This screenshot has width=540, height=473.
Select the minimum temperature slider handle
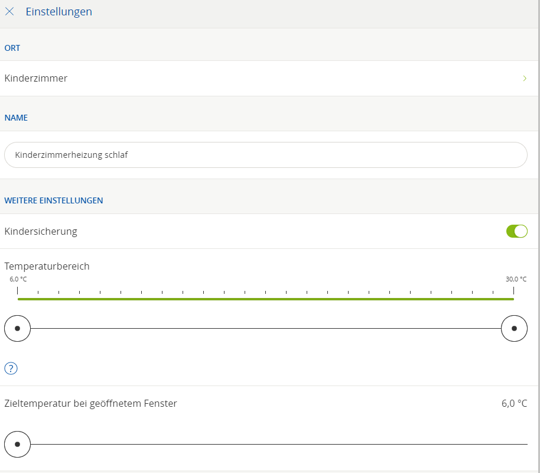(x=17, y=328)
